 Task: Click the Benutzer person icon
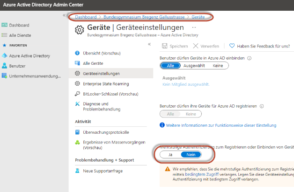(4, 66)
